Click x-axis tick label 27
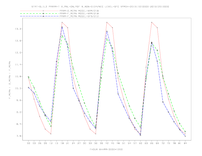Viewport: 202px width, 156px height. tap(79, 143)
